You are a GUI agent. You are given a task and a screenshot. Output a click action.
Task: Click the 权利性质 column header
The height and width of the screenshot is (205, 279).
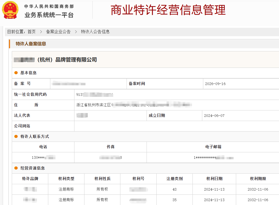tap(102, 179)
